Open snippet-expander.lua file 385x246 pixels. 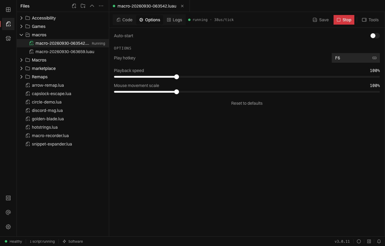[x=63, y=144]
